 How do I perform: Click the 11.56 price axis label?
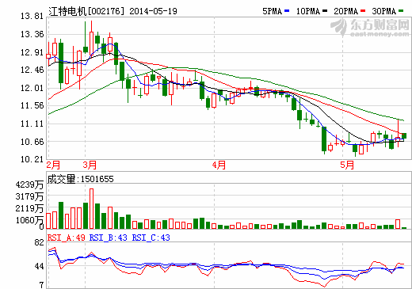(x=32, y=105)
